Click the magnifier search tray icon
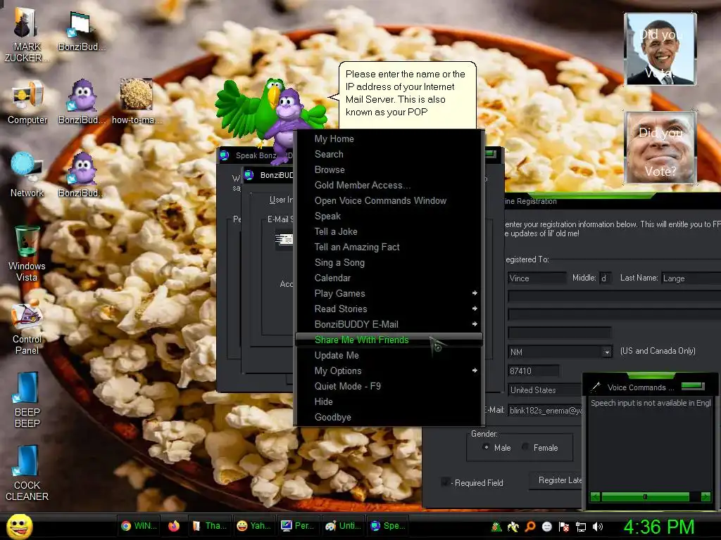This screenshot has height=540, width=721. click(x=529, y=527)
